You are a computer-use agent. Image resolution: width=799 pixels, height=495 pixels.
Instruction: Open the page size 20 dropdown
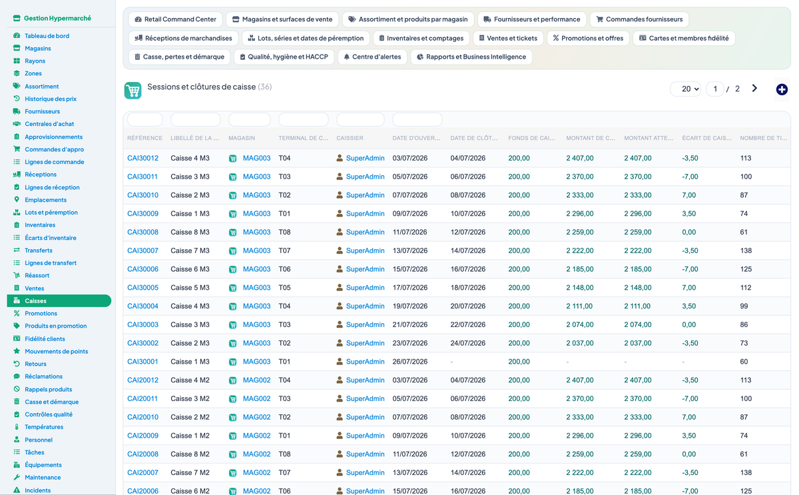686,89
